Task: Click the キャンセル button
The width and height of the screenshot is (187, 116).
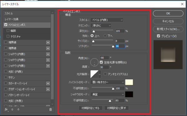Action: (168, 21)
